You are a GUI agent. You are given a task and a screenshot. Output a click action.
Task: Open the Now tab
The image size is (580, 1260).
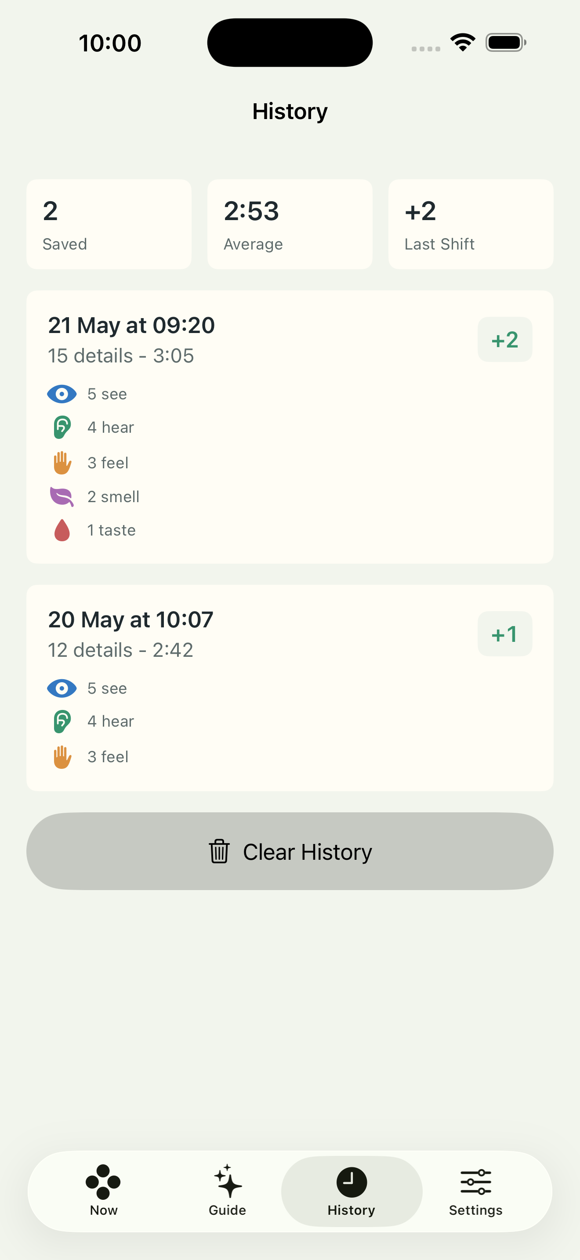tap(103, 1191)
